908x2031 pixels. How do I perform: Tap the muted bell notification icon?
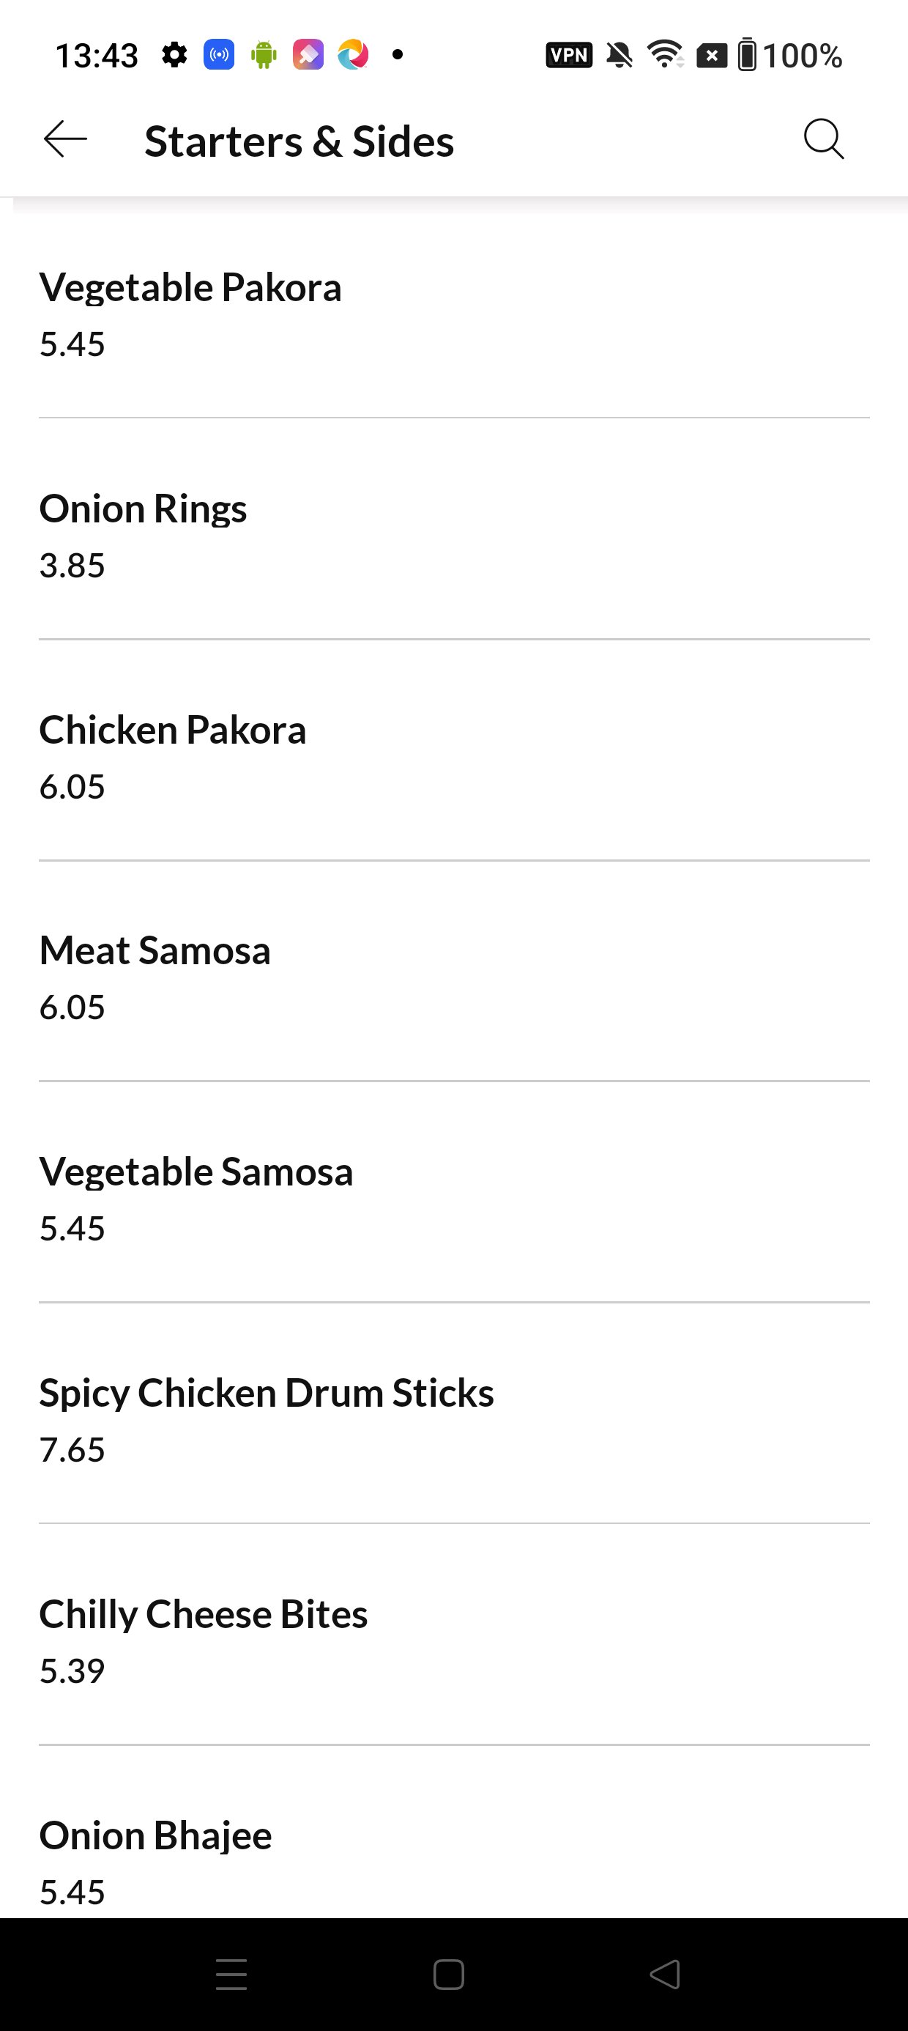(x=619, y=55)
